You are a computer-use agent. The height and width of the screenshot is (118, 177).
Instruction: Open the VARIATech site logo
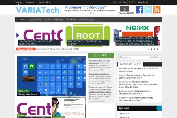pos(37,10)
